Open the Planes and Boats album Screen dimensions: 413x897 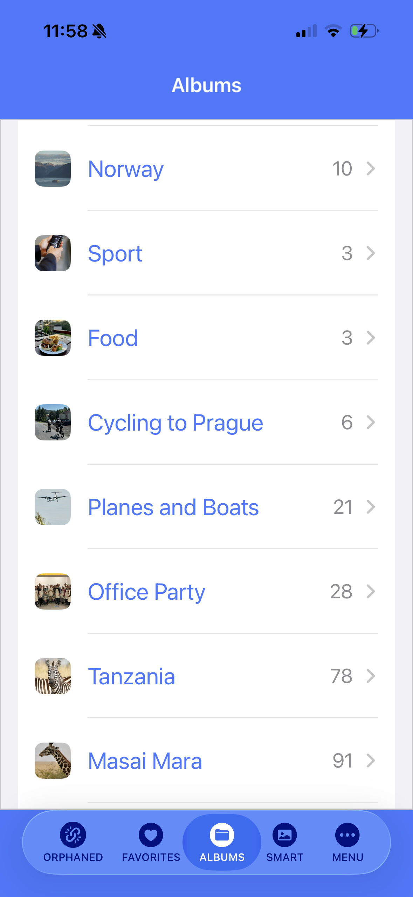click(173, 507)
